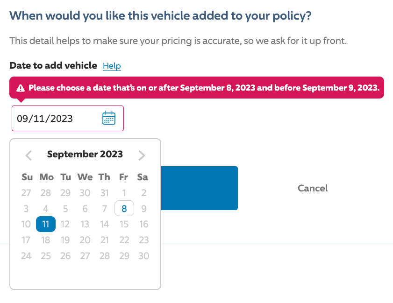Go to next month arrow

point(142,155)
